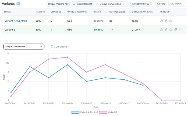Click Variant A last point on 2025-08-28
The height and width of the screenshot is (116, 188).
coord(143,85)
